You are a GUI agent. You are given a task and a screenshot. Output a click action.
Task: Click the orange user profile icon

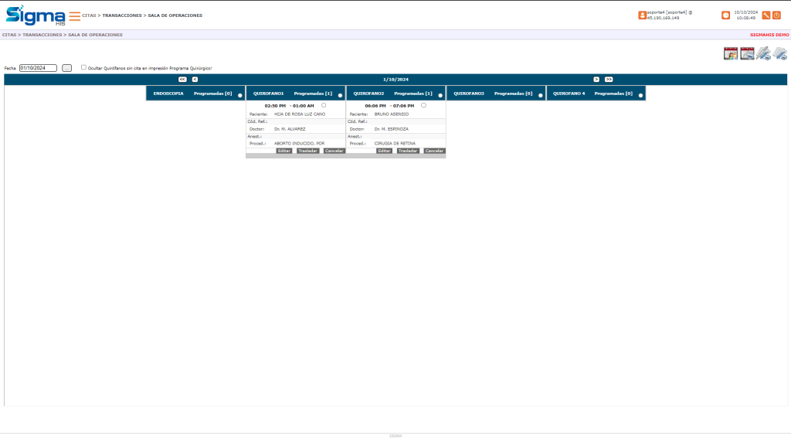(x=642, y=15)
